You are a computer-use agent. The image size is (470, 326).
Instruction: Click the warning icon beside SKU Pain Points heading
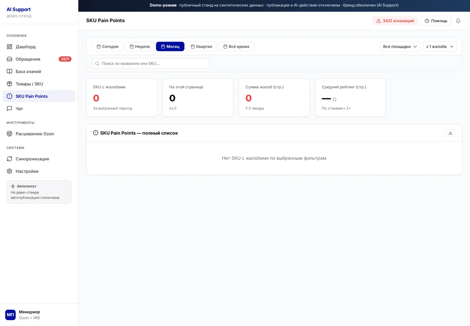point(96,133)
